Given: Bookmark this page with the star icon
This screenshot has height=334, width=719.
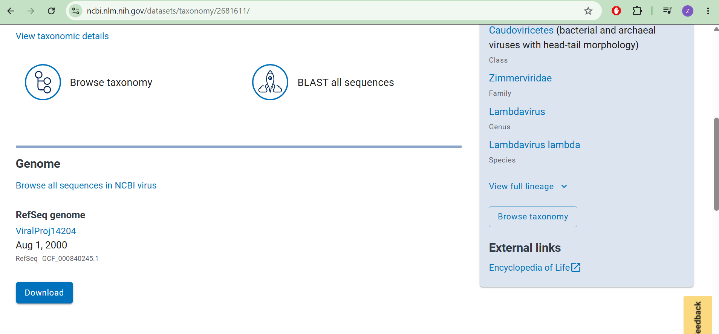Looking at the screenshot, I should coord(588,11).
